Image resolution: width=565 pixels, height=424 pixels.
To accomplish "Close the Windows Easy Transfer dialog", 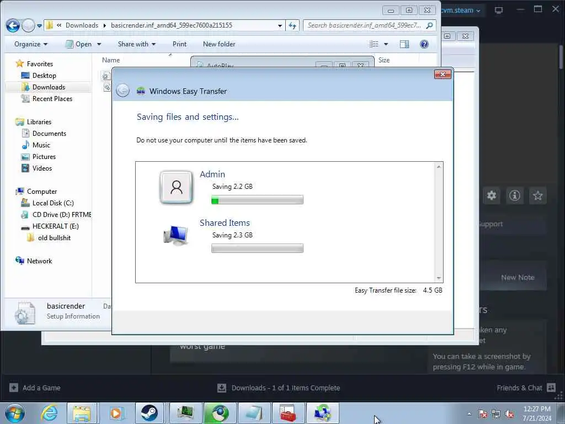I will pyautogui.click(x=443, y=75).
